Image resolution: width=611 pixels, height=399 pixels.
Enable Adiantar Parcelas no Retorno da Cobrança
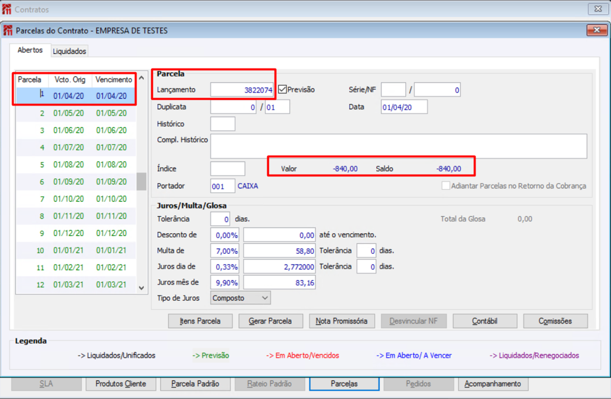pos(446,185)
